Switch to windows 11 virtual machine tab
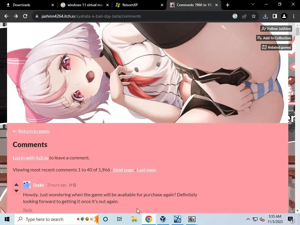The width and height of the screenshot is (300, 225). pos(85,5)
